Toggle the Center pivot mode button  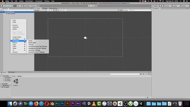[27, 6]
